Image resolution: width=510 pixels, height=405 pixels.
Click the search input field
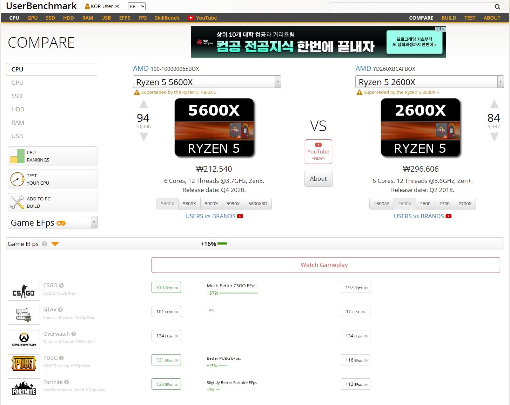[x=410, y=7]
